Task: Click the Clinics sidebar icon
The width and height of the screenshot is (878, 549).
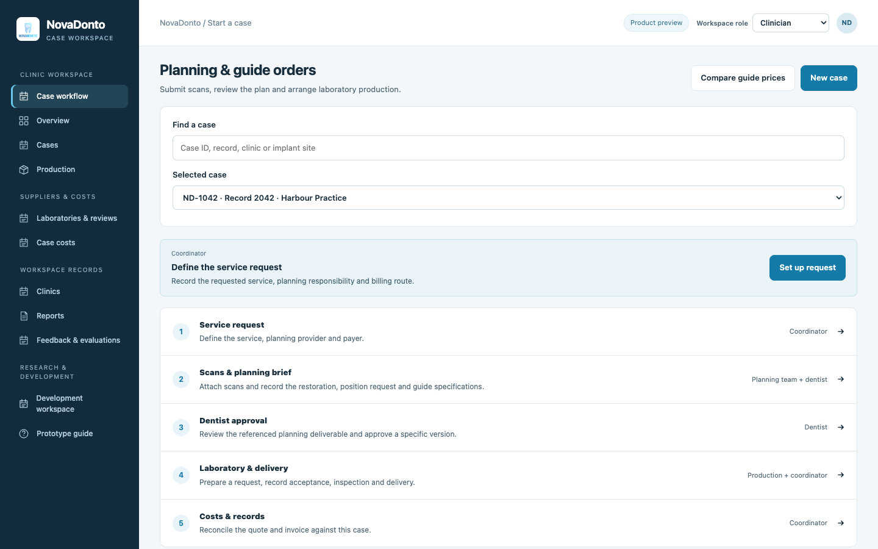Action: (x=24, y=292)
